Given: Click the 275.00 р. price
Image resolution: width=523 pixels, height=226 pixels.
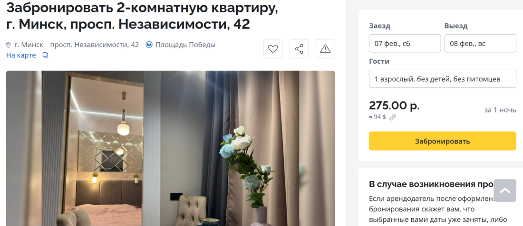Looking at the screenshot, I should 394,105.
